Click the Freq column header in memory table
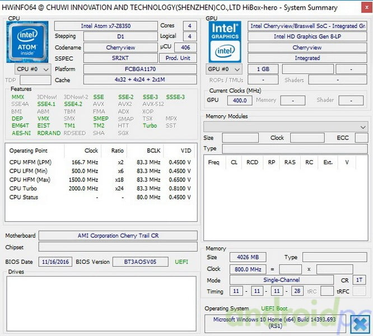 pyautogui.click(x=213, y=162)
